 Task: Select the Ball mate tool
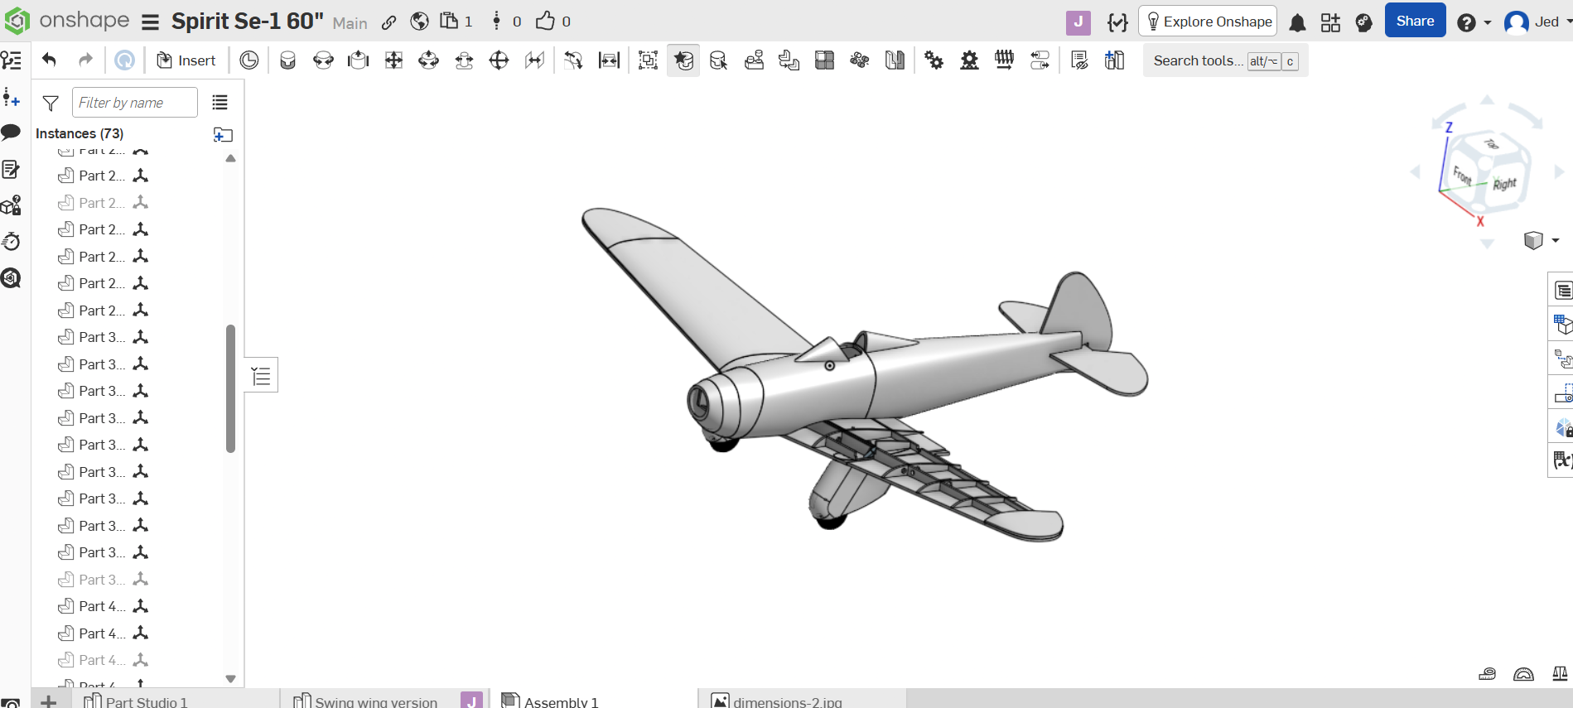coord(499,60)
